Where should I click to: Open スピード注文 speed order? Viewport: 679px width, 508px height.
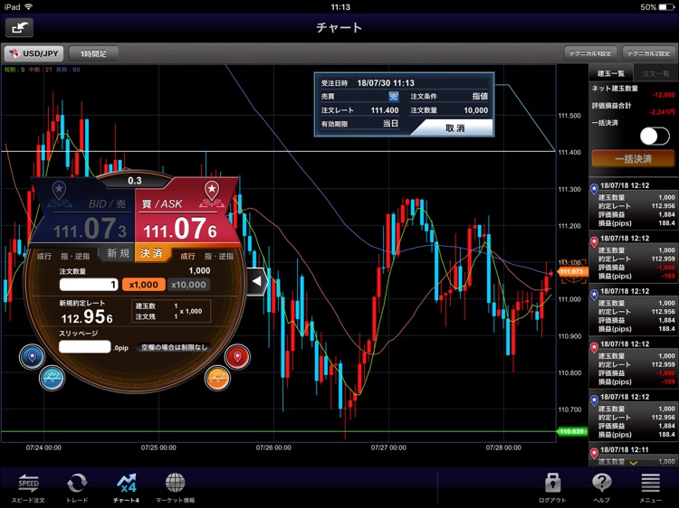(x=28, y=488)
